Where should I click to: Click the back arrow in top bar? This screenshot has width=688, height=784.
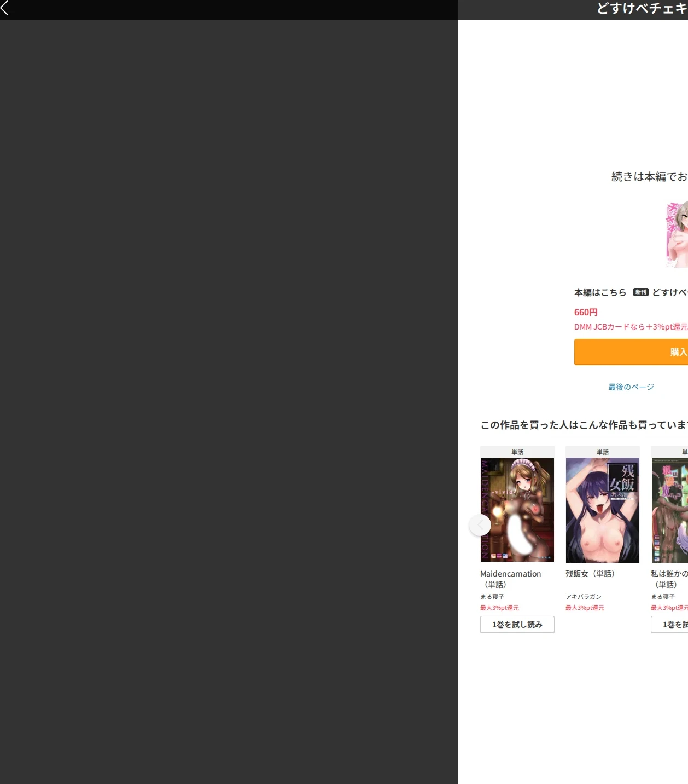(5, 8)
